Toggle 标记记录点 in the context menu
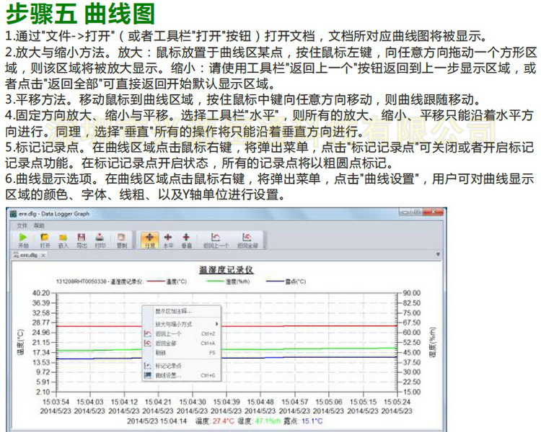The width and height of the screenshot is (541, 432). (x=182, y=366)
